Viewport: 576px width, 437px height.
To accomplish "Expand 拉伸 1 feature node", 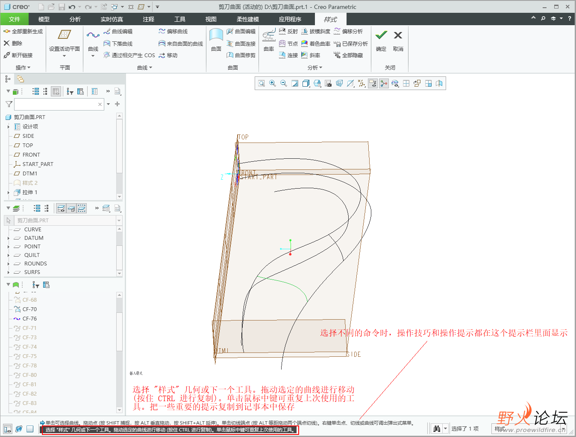I will pos(9,192).
